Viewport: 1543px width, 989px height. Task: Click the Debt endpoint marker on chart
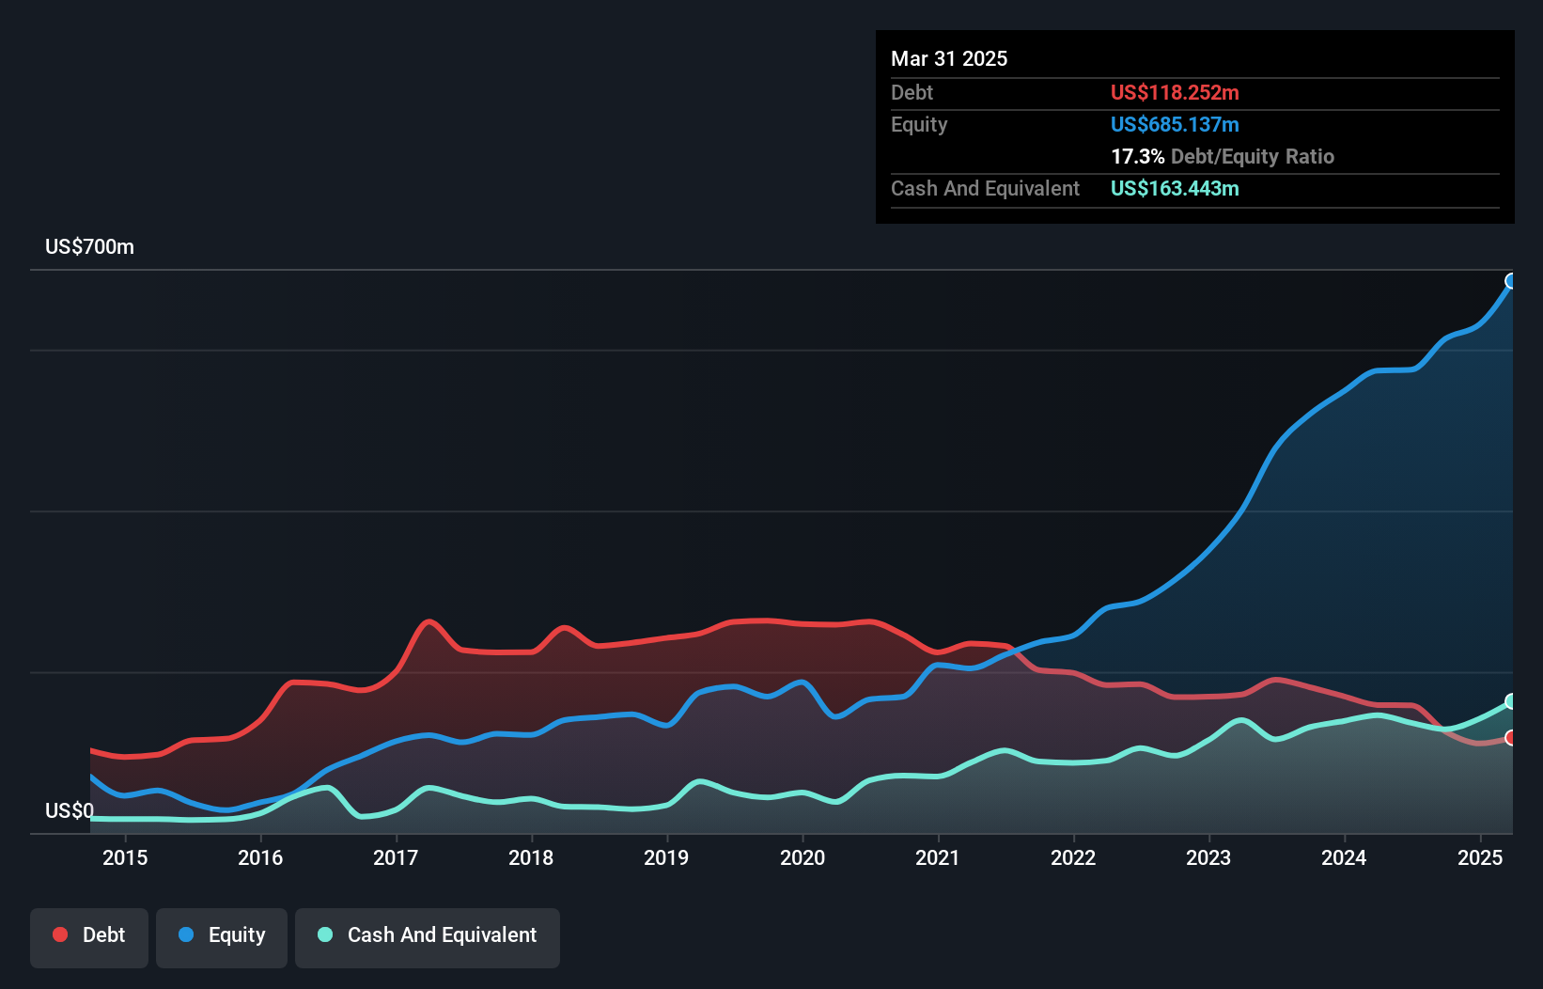pyautogui.click(x=1511, y=738)
